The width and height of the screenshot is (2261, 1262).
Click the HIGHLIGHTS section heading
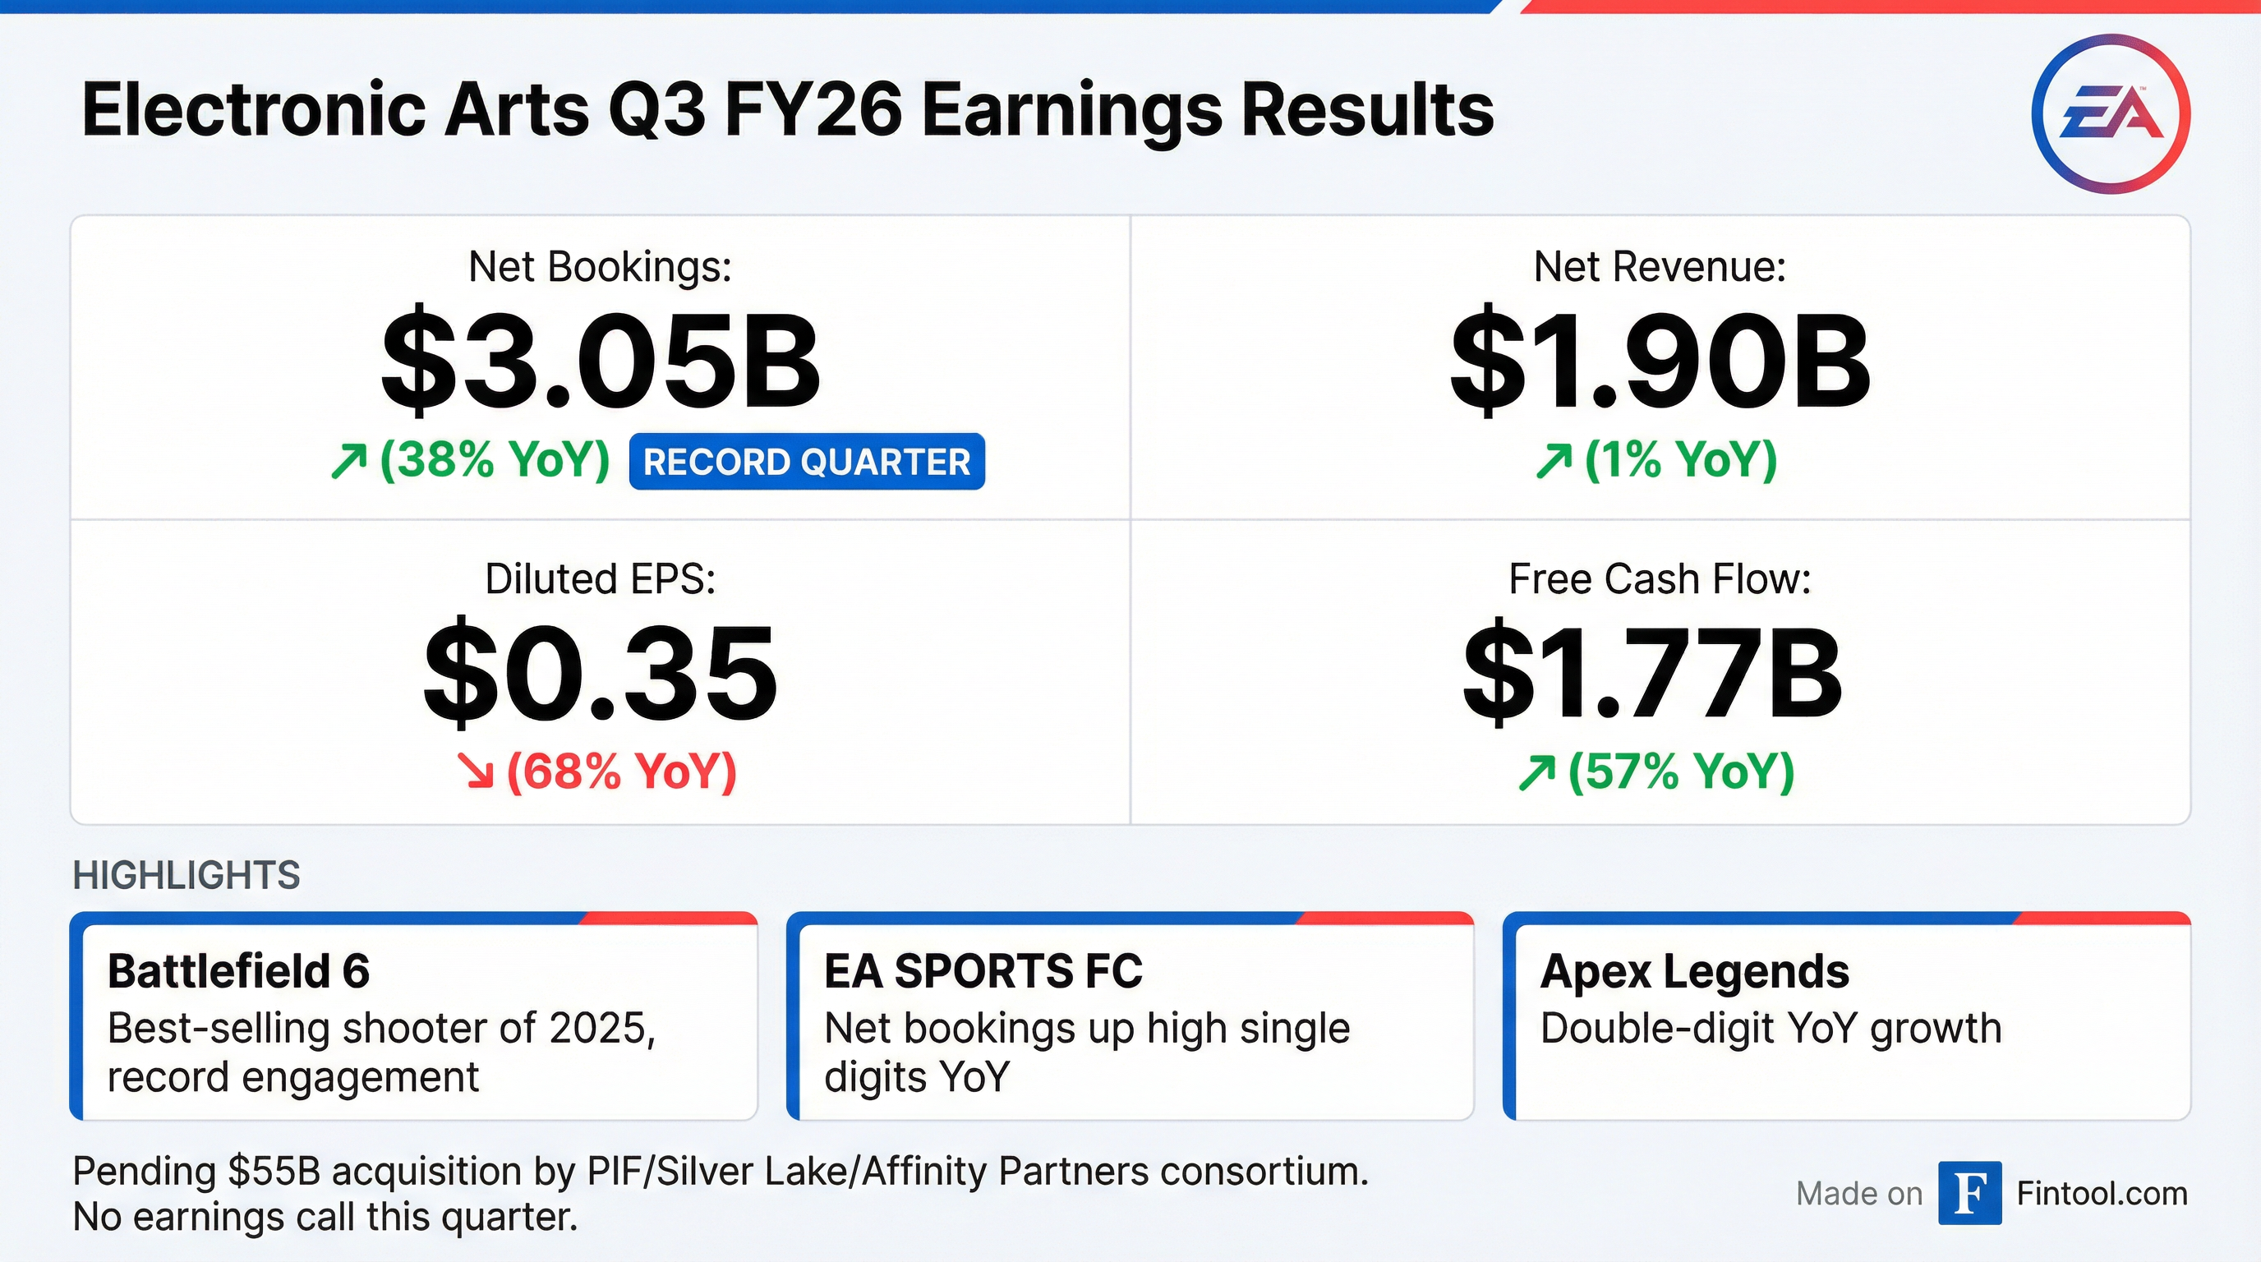[x=186, y=876]
